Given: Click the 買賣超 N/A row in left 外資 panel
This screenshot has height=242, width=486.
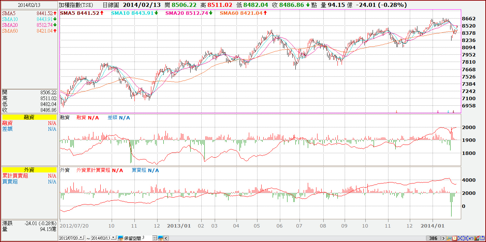Looking at the screenshot, I should tap(29, 182).
